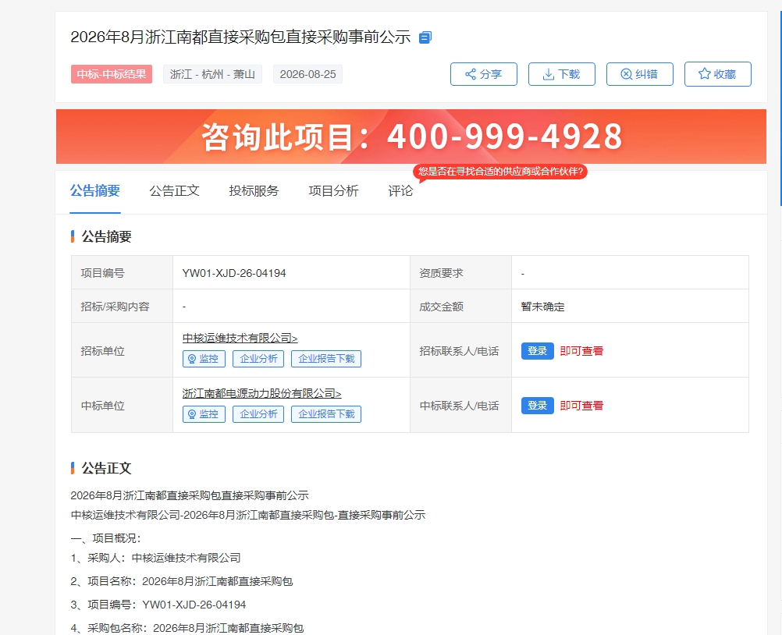Open the 中核运维技术有限公司 company link
Screen dimensions: 782x635
240,338
